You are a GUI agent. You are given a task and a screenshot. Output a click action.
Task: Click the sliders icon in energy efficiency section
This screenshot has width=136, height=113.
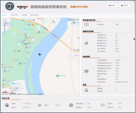pyautogui.click(x=86, y=71)
